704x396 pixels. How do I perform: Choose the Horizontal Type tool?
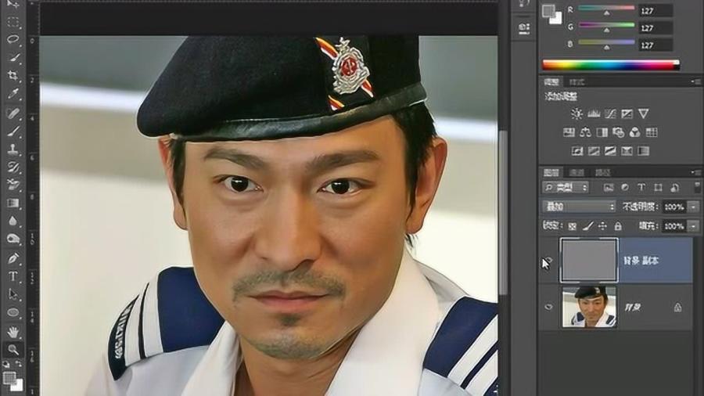tap(13, 275)
